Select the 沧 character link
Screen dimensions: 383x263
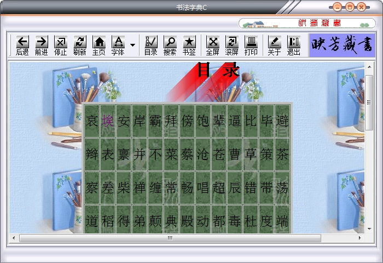click(x=203, y=155)
